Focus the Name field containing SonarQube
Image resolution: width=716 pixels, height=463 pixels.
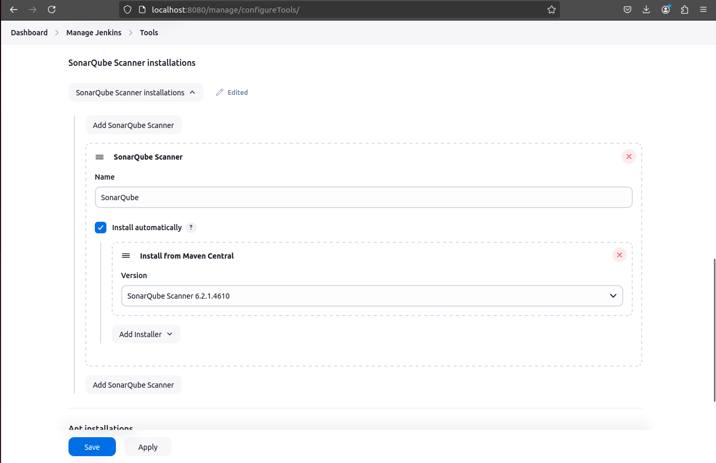click(x=364, y=198)
